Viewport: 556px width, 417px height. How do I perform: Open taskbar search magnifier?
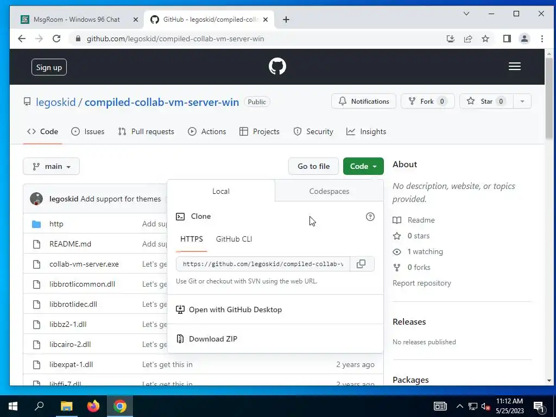(x=39, y=406)
